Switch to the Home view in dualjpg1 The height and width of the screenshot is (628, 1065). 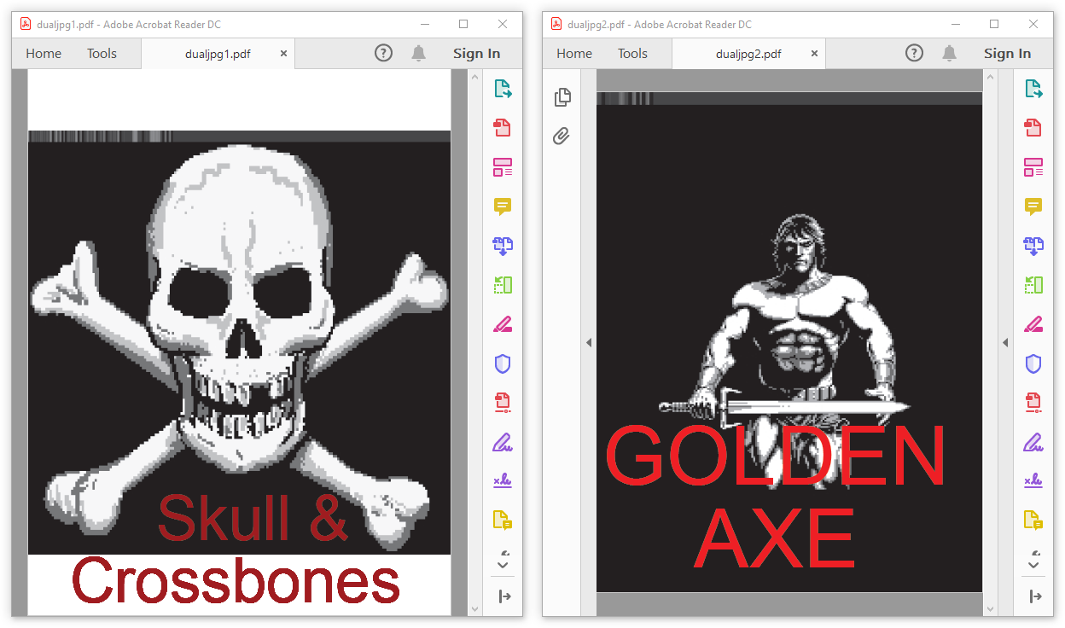click(43, 52)
